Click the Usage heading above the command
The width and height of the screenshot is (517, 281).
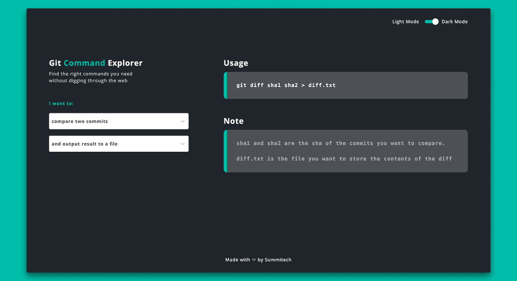[236, 63]
